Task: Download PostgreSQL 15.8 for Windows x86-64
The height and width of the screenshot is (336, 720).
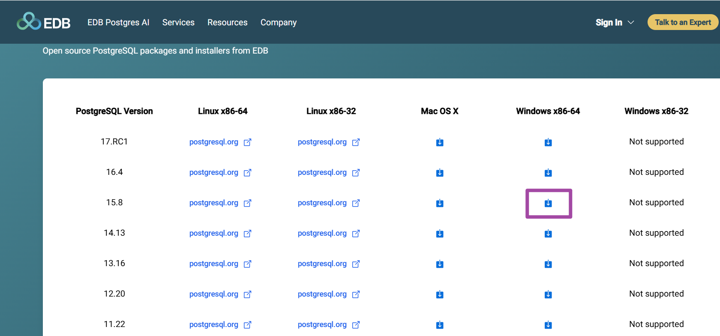Action: tap(548, 203)
